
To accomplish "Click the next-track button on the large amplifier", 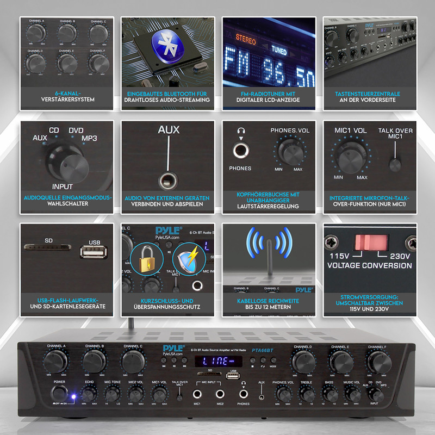I will tap(184, 361).
